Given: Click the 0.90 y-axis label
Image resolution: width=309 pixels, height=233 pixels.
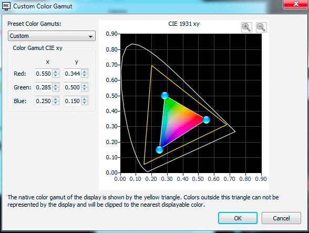Looking at the screenshot, I should (111, 34).
